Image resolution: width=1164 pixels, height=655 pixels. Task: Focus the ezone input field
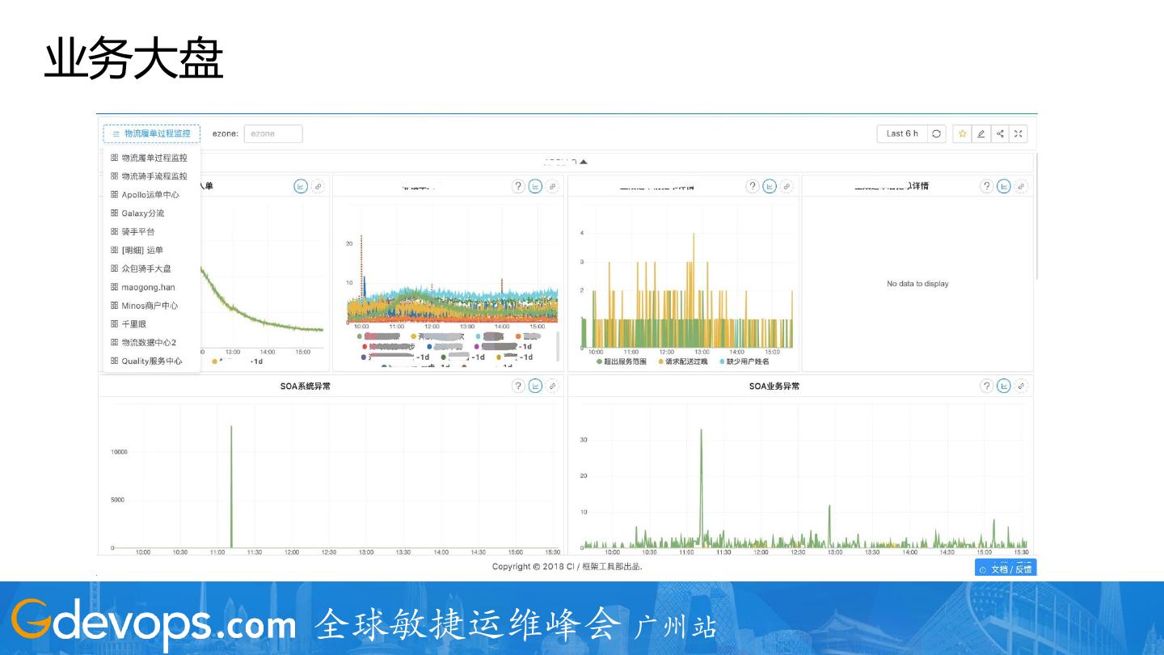[x=273, y=133]
